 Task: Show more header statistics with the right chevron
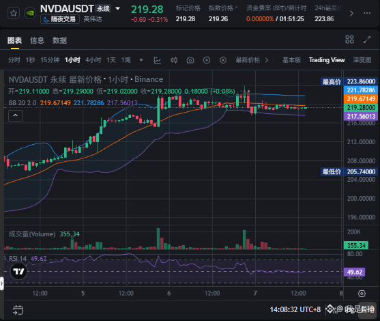pyautogui.click(x=351, y=14)
